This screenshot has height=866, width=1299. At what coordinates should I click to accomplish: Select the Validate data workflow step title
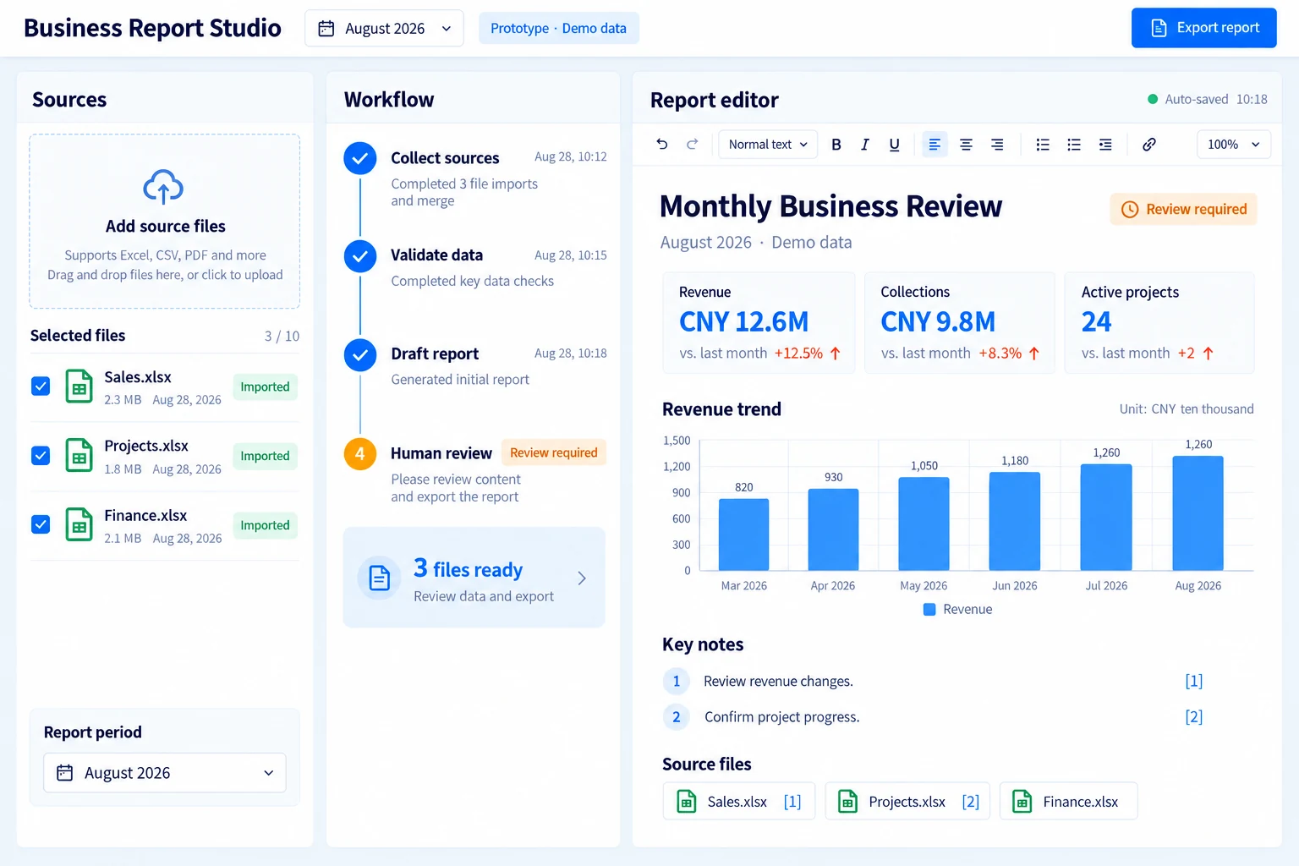[436, 255]
